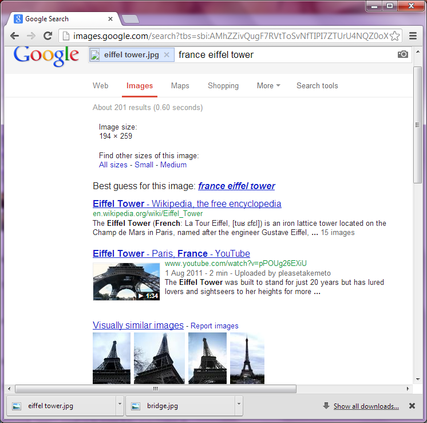Minimize the Chrome window
This screenshot has width=427, height=423.
[x=374, y=6]
